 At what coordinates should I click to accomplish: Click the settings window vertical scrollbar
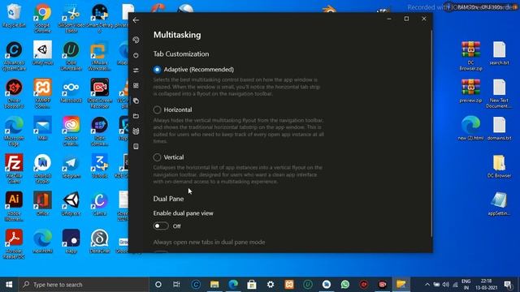click(431, 132)
